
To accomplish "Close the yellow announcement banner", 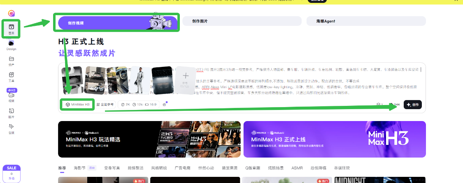I will click(456, 1).
